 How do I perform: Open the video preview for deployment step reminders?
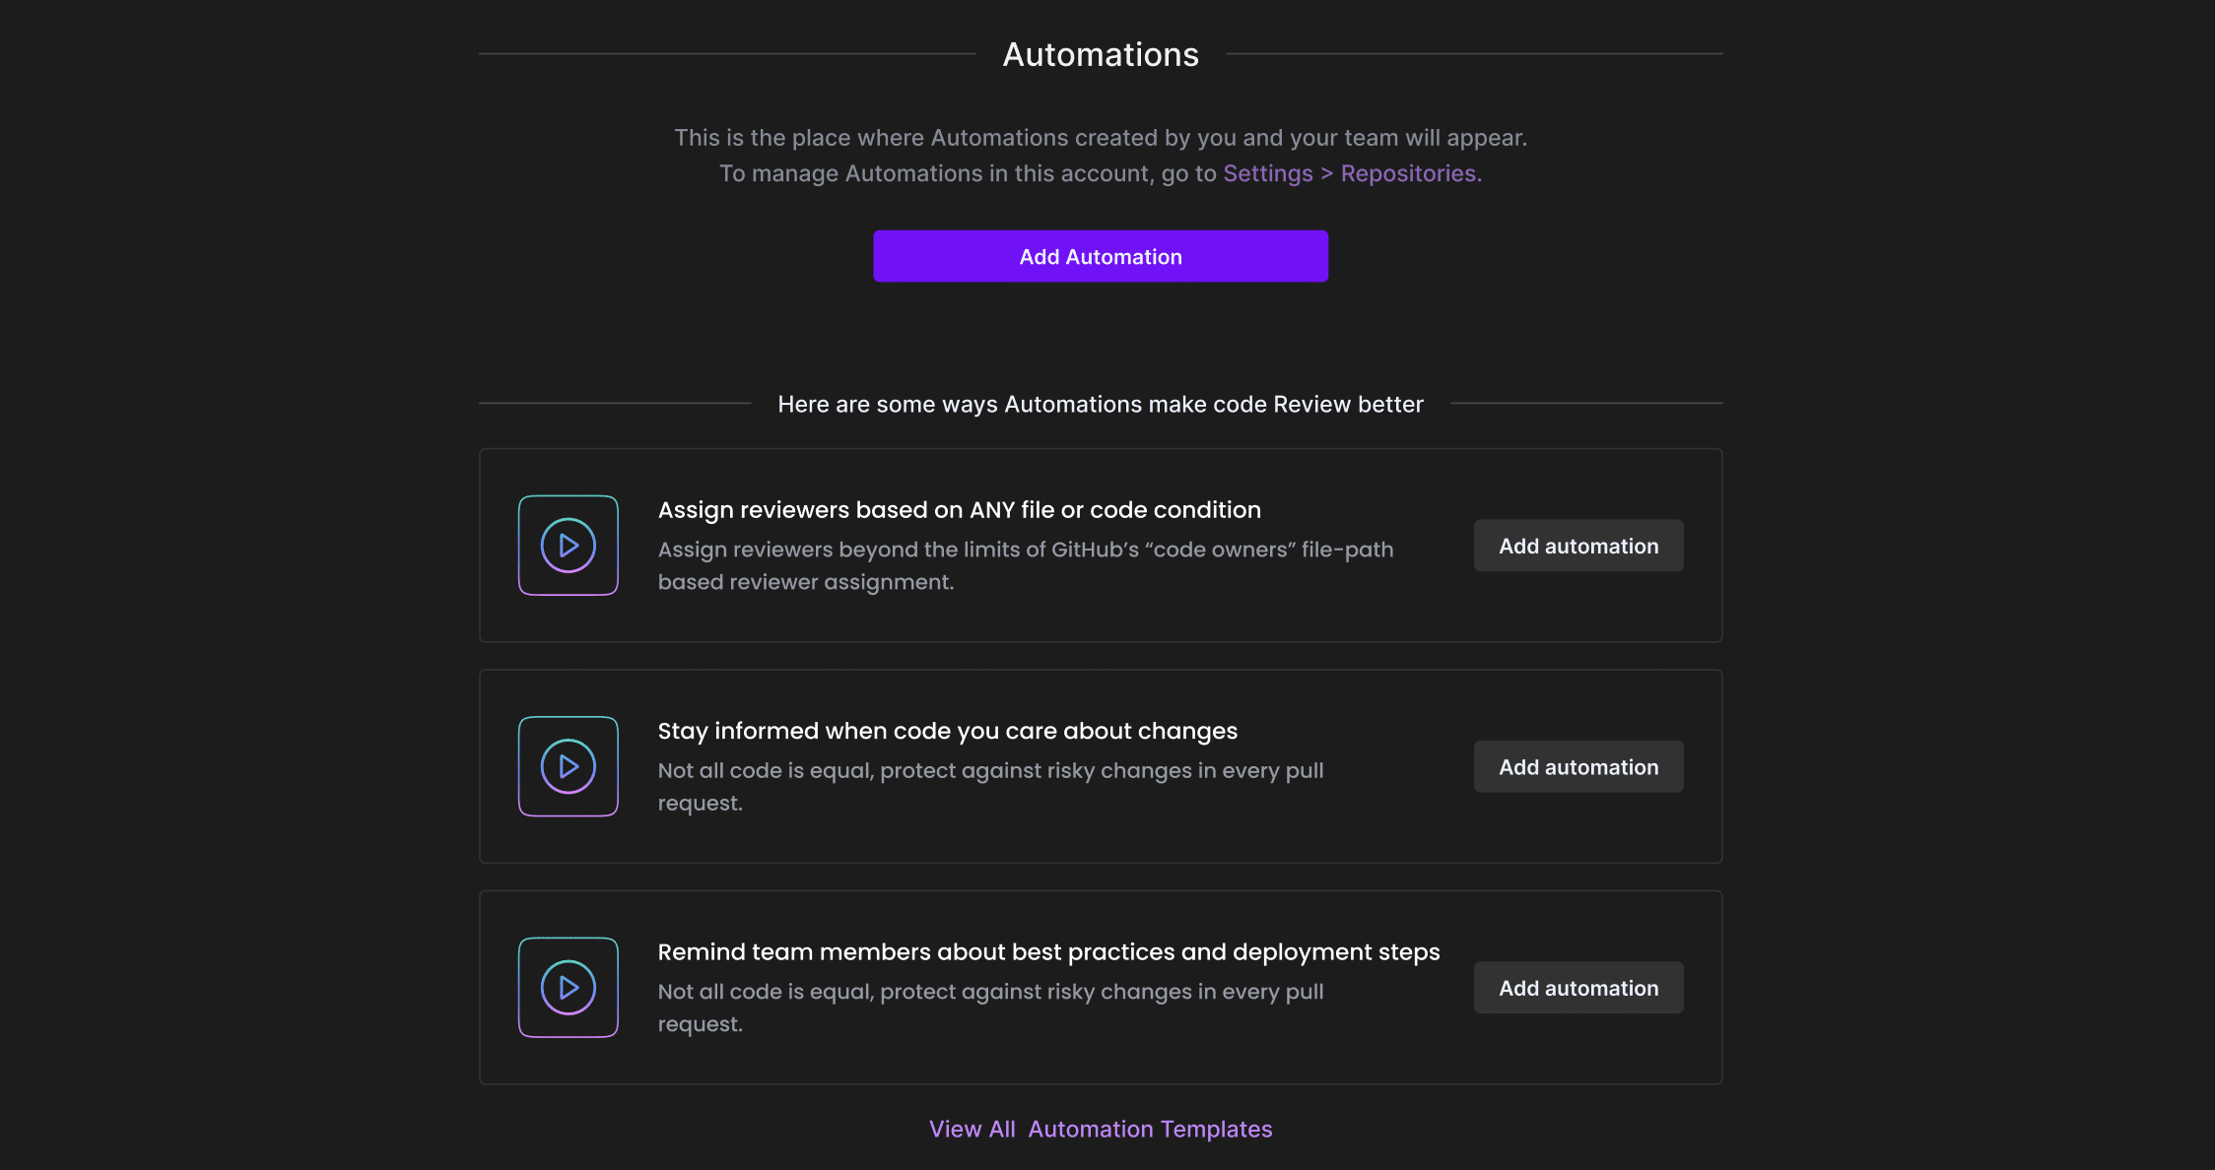click(568, 987)
